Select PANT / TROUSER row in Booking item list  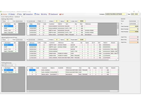pos(10,32)
